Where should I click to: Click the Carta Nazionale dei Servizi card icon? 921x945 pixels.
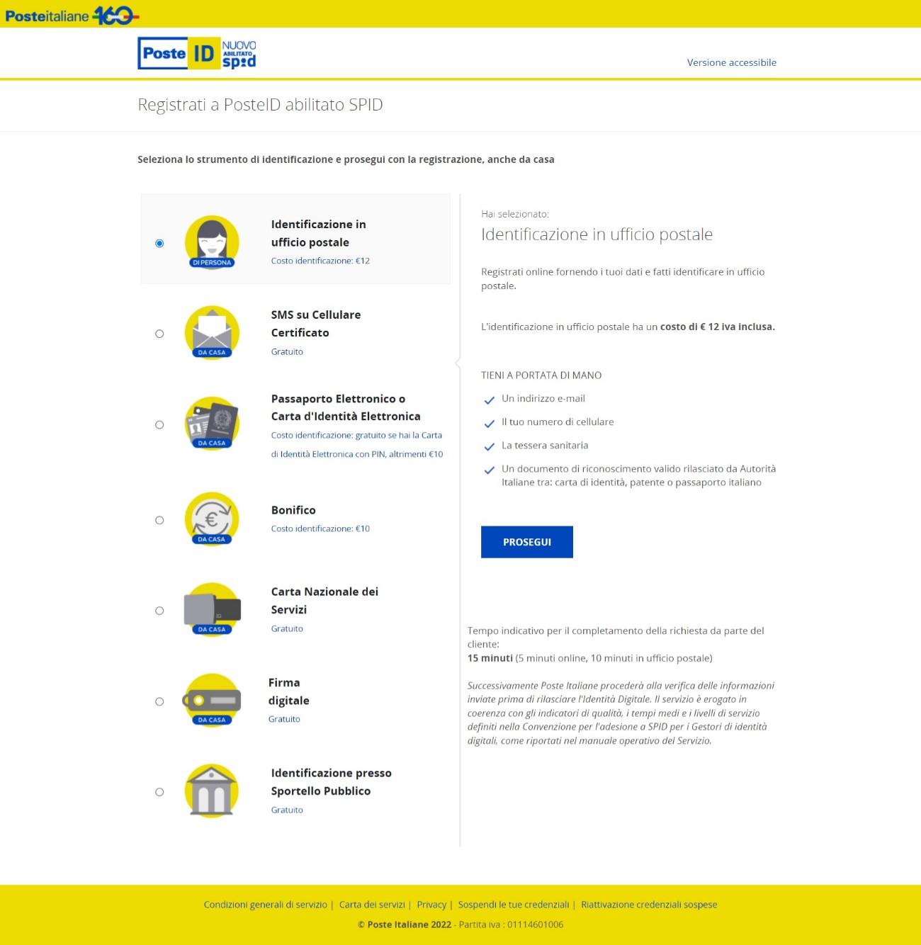click(x=212, y=610)
